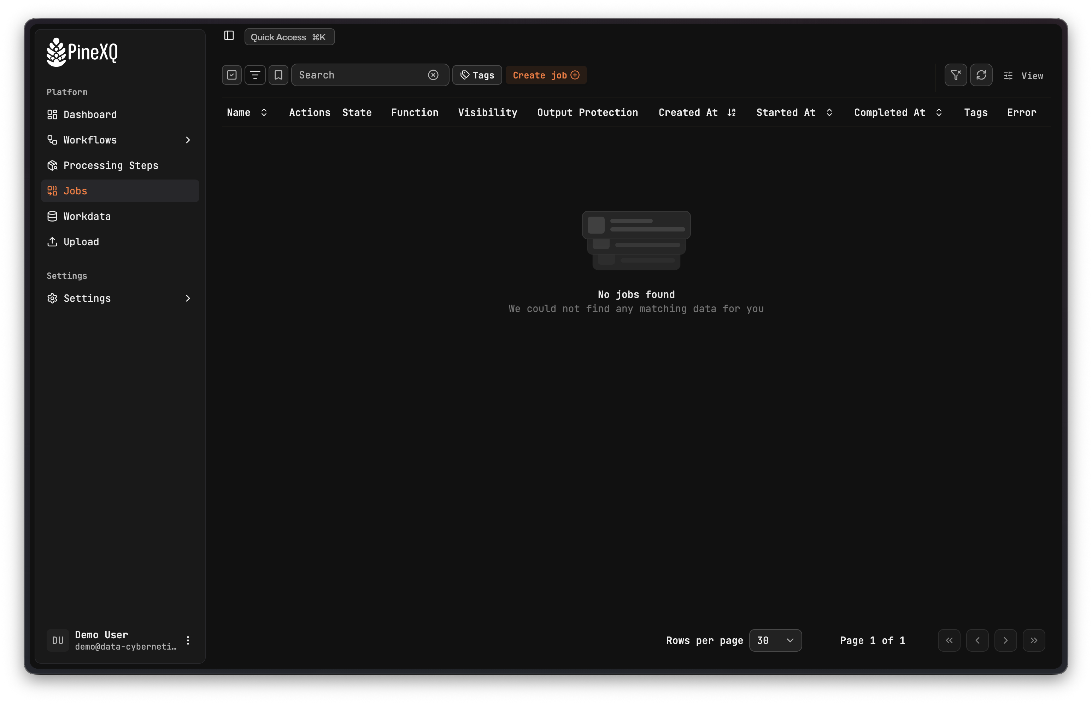Click the select-all checkbox icon in toolbar
The image size is (1092, 704).
point(232,75)
